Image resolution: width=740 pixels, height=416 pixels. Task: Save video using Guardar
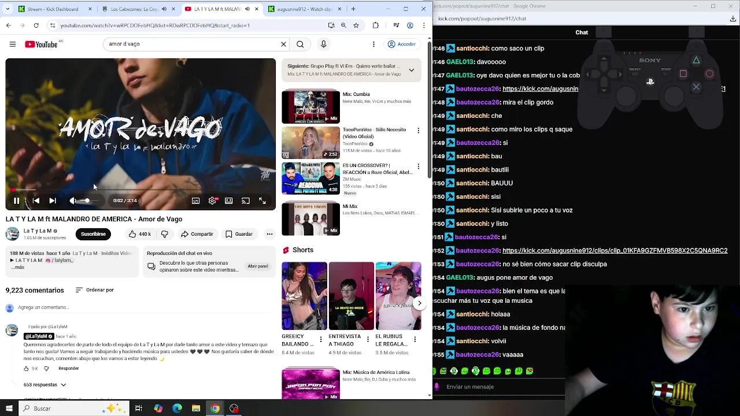(239, 234)
